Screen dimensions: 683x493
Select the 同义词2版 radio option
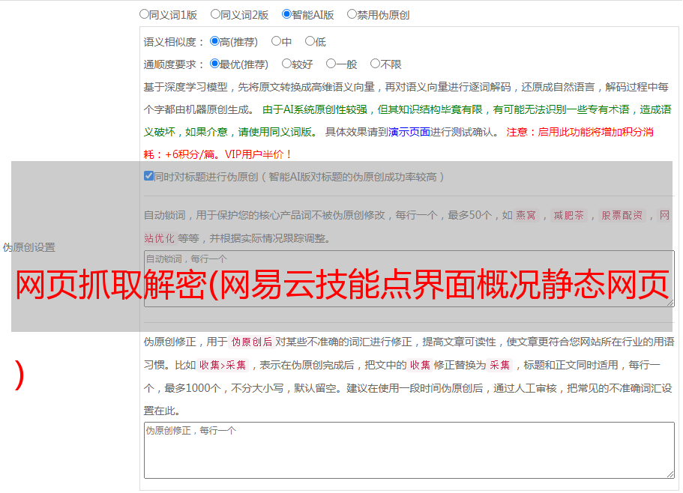coord(215,14)
